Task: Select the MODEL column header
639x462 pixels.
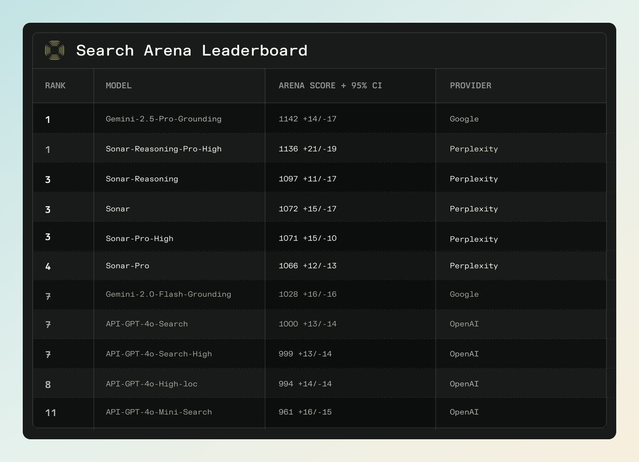Action: 119,86
